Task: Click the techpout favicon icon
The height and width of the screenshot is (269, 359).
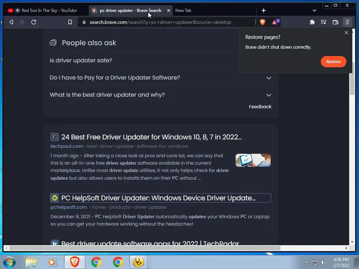Action: (x=54, y=137)
